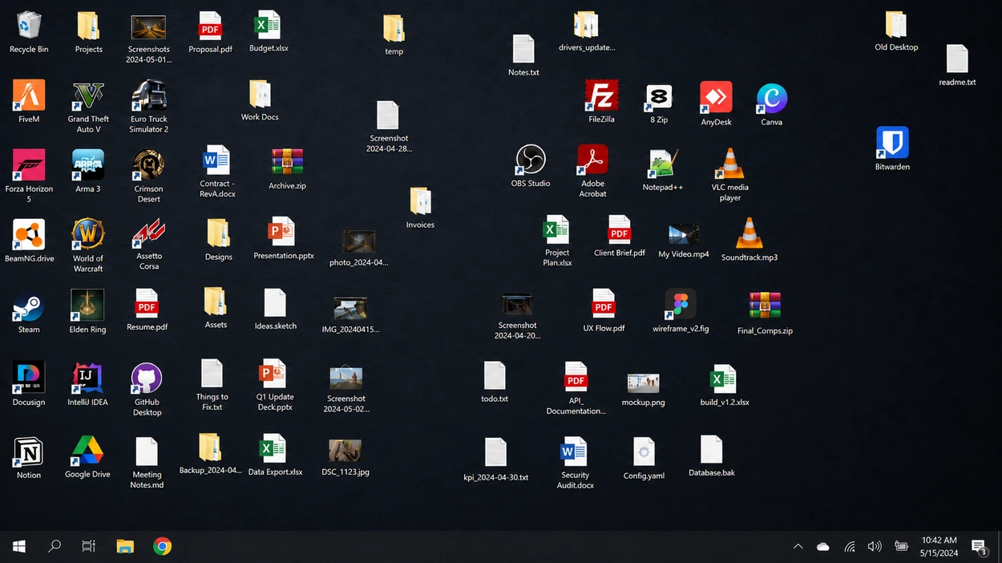Select the Soundtrack.mp3 audio file
1002x563 pixels.
[749, 233]
